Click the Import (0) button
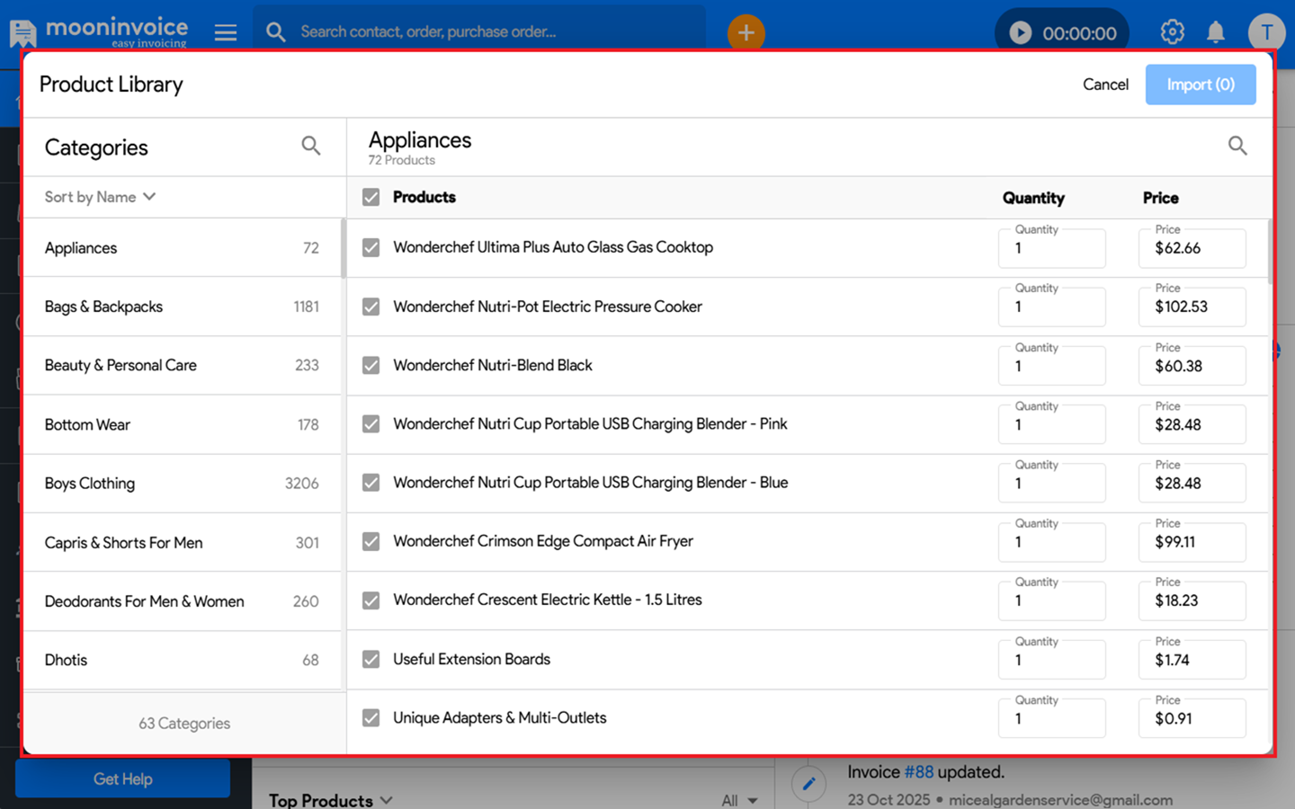Viewport: 1295px width, 809px height. pyautogui.click(x=1200, y=84)
